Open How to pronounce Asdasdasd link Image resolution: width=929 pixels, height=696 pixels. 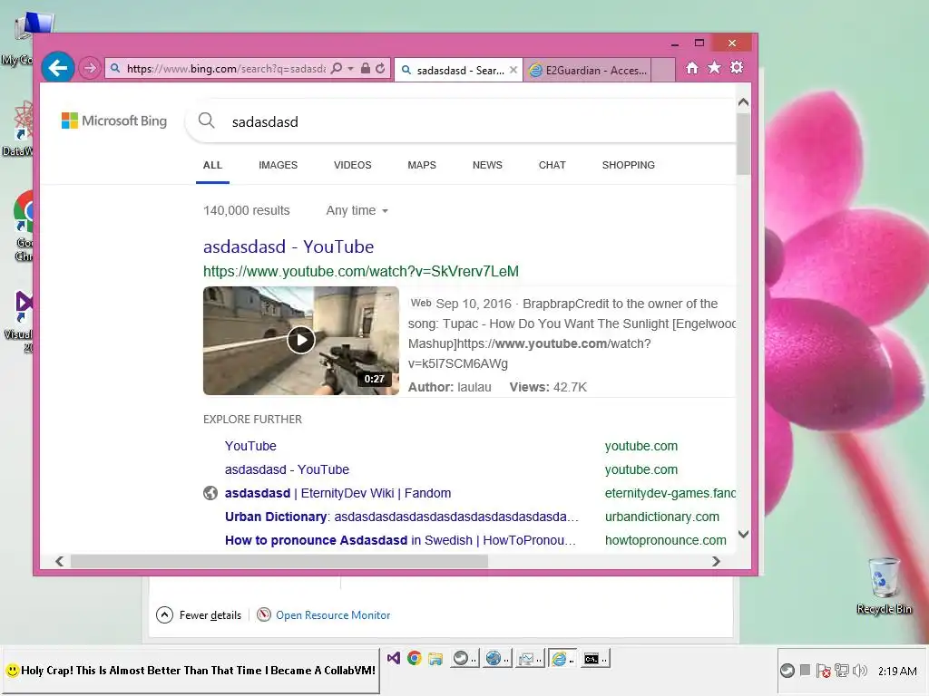click(x=400, y=540)
